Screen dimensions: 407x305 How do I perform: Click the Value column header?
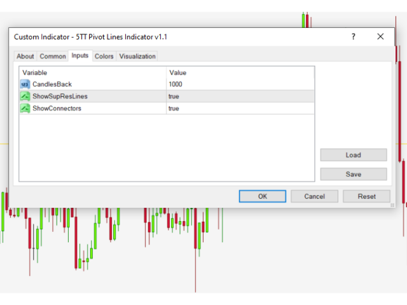[178, 72]
